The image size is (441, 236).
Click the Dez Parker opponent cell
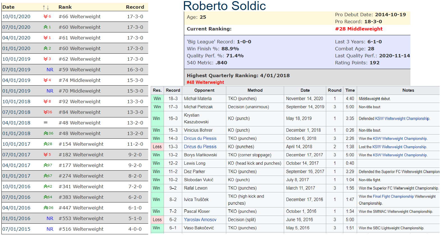point(204,172)
